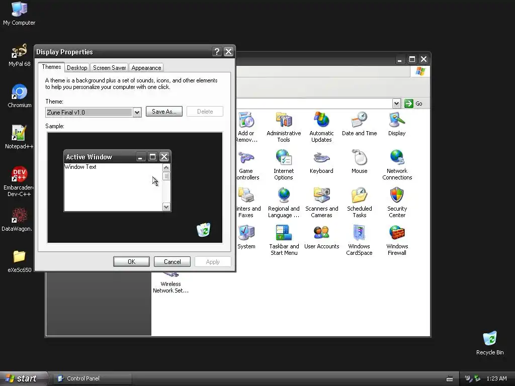Select the eXeSc650 folder on desktop
515x386 pixels.
pos(19,261)
